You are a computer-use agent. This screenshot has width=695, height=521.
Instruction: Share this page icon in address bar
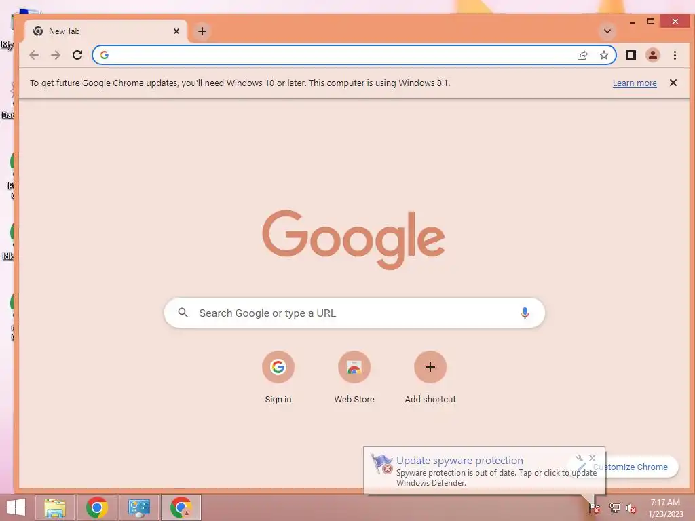(582, 55)
